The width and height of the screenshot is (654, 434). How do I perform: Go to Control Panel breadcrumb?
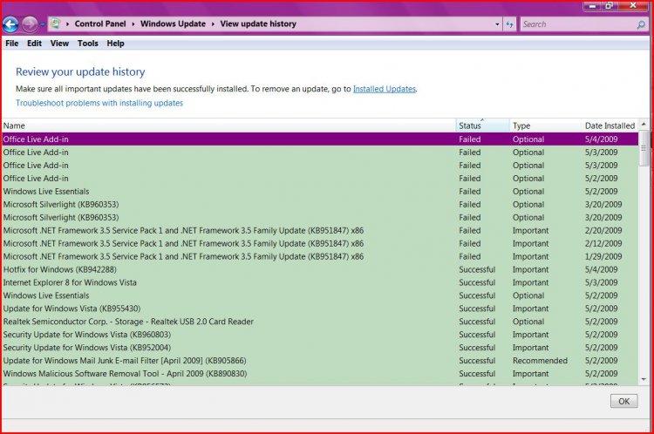pyautogui.click(x=100, y=24)
